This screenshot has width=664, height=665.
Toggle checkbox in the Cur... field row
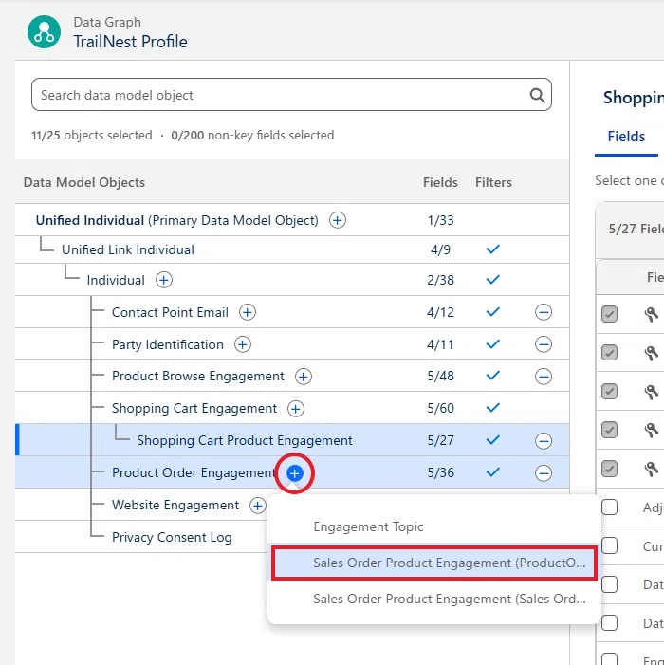tap(609, 545)
